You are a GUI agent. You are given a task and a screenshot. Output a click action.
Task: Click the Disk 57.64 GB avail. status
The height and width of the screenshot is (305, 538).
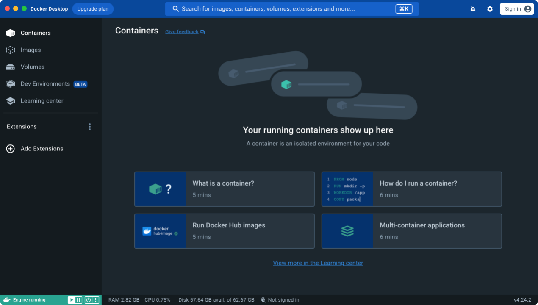[x=216, y=300]
